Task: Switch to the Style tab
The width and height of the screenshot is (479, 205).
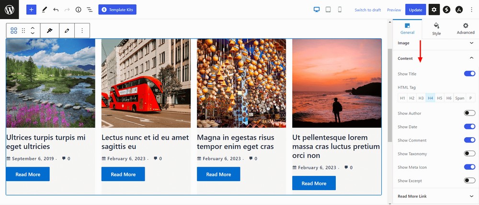Action: pyautogui.click(x=436, y=29)
